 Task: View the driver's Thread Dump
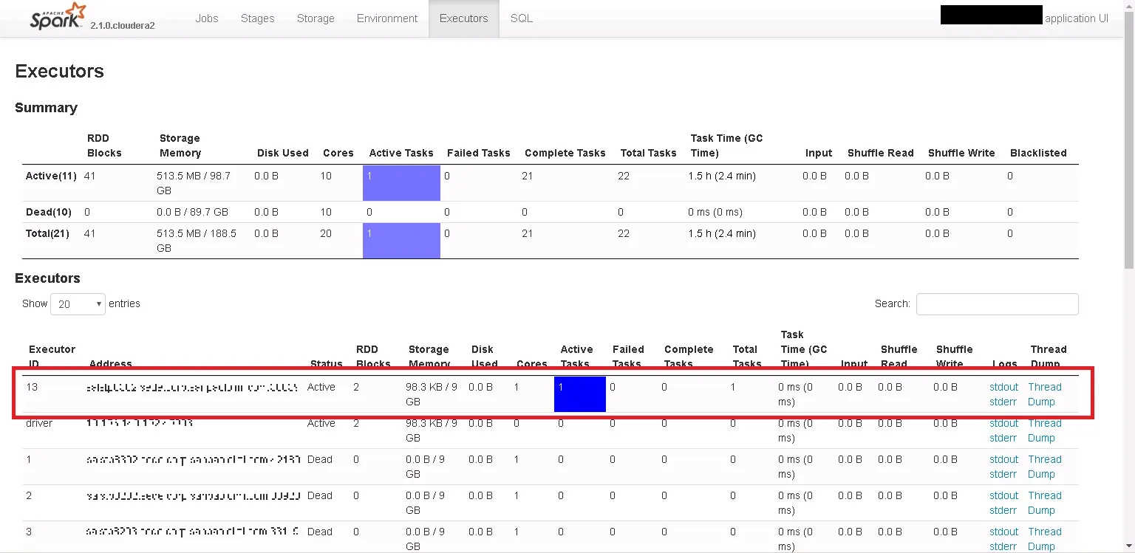[x=1045, y=430]
